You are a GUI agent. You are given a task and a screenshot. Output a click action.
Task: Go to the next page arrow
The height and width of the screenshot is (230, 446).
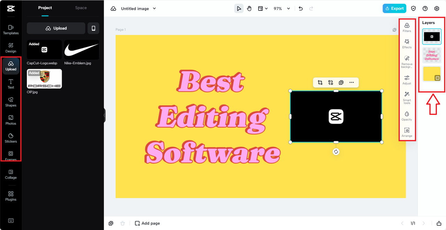click(x=424, y=223)
